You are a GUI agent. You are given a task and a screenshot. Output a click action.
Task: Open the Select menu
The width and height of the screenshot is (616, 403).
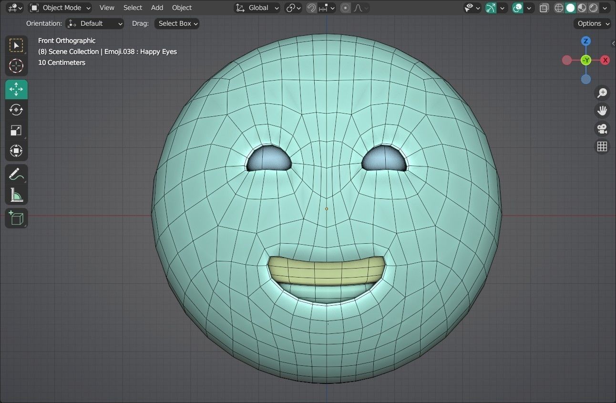click(133, 8)
